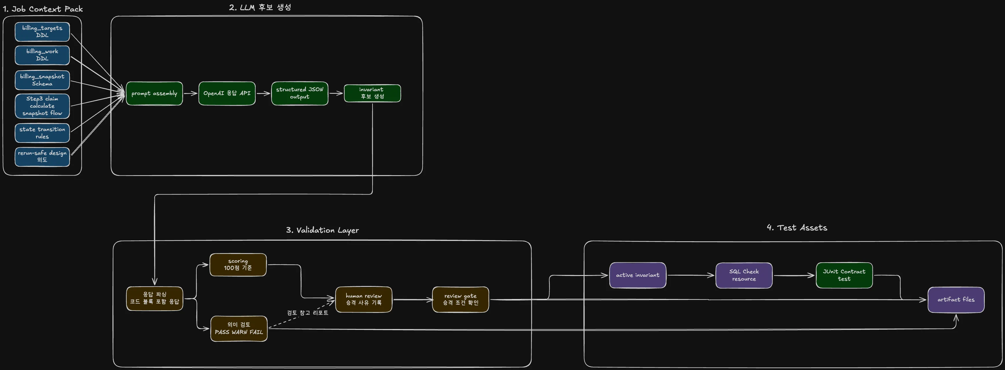Select the '3. Validation Layer' title

point(322,230)
